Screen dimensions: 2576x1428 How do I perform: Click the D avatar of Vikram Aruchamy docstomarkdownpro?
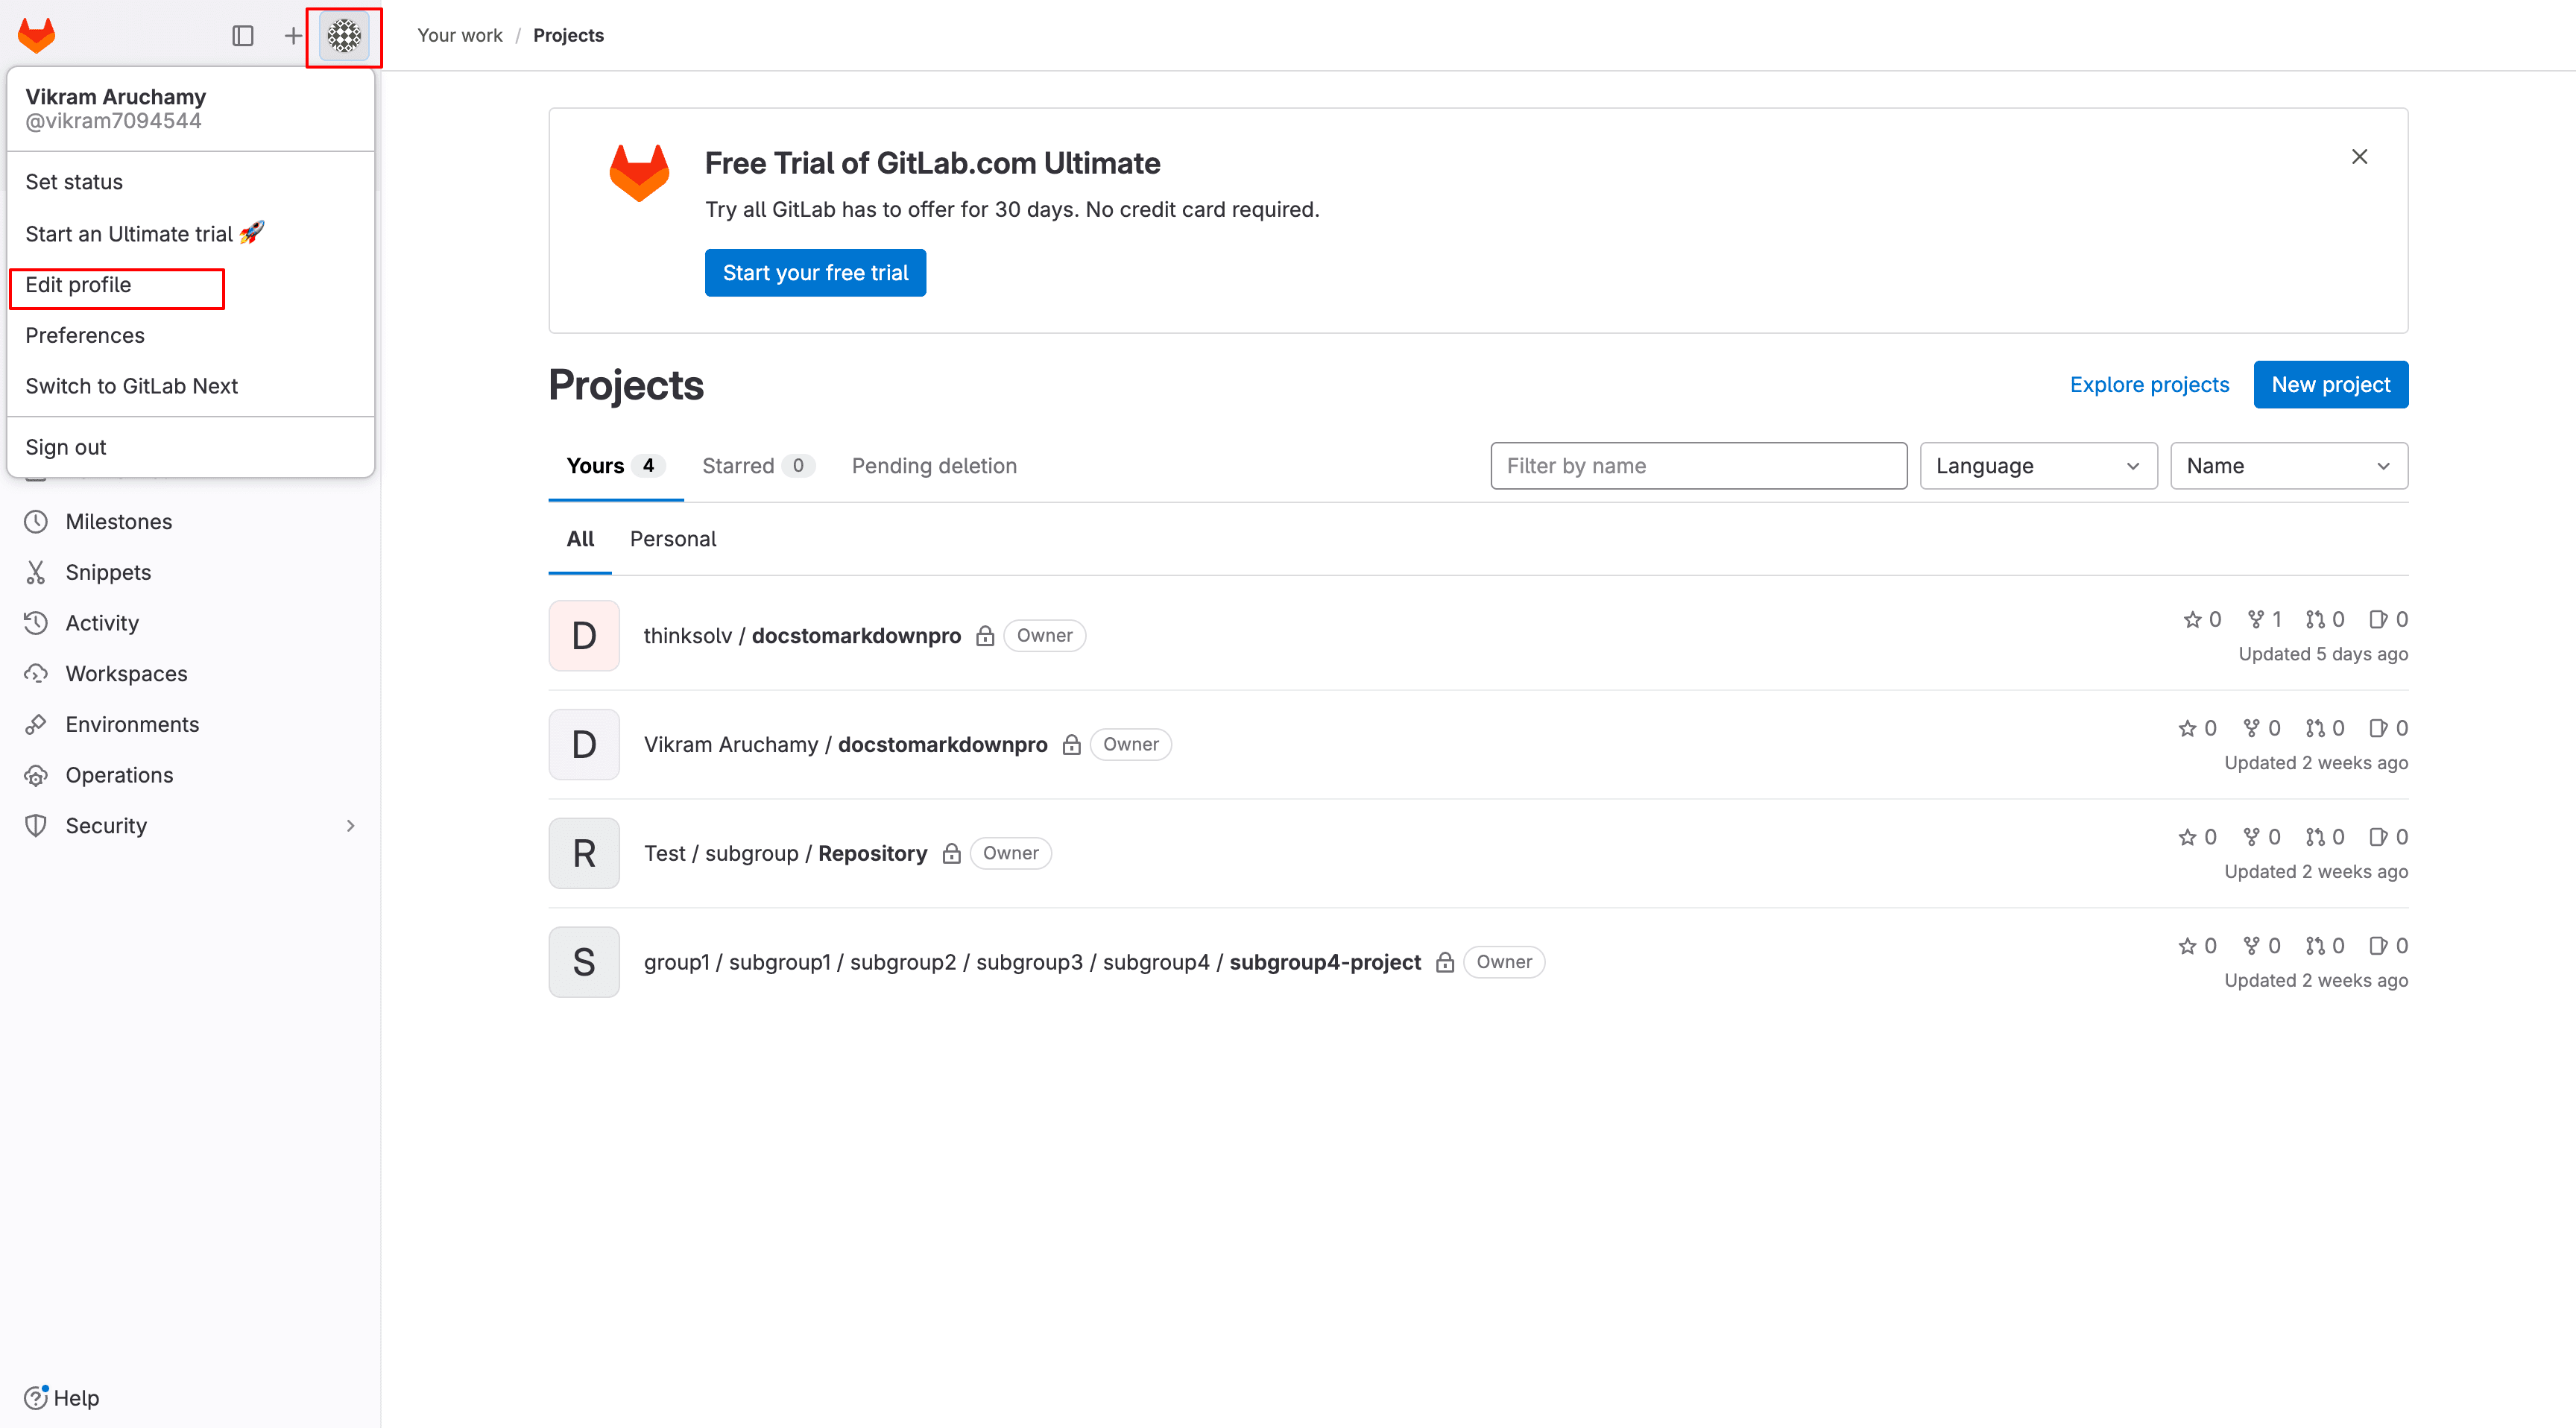click(x=584, y=745)
